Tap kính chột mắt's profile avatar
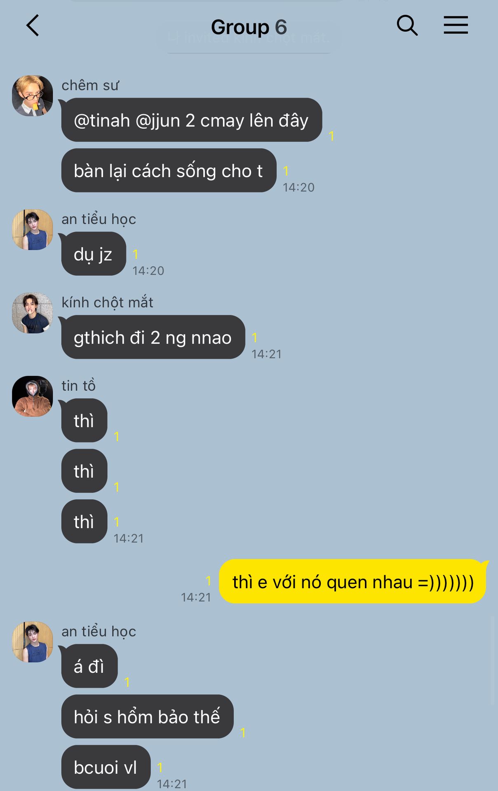498x791 pixels. pos(33,313)
